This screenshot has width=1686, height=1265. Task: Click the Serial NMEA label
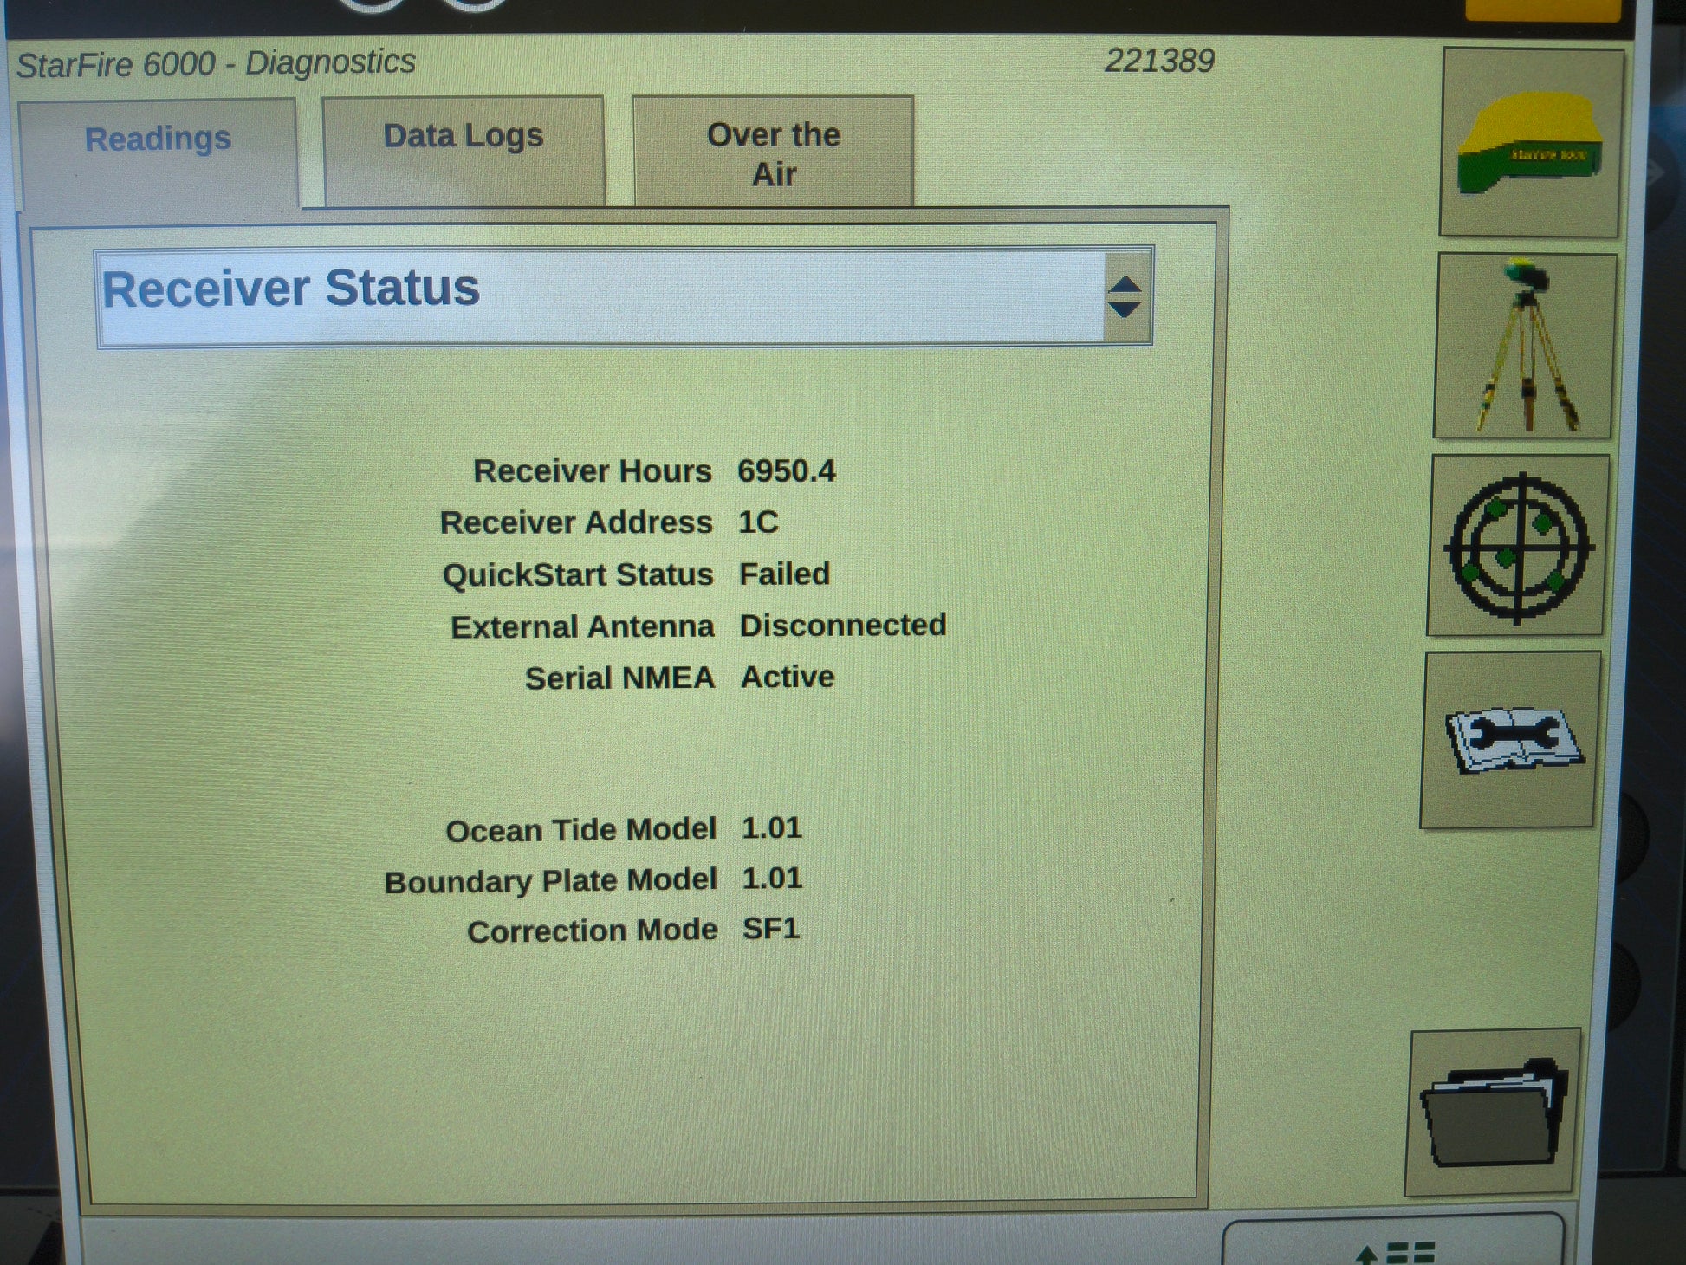pyautogui.click(x=619, y=678)
